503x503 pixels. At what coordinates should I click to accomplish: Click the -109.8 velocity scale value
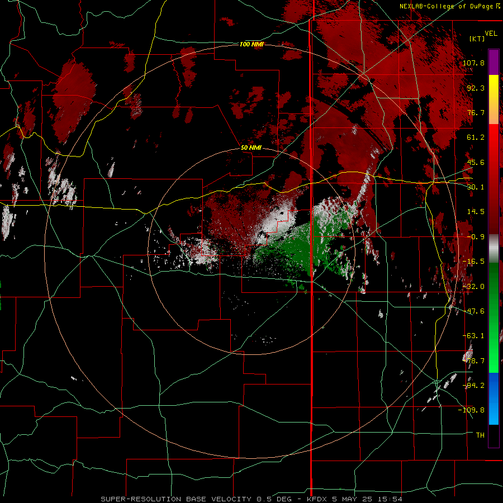tap(471, 410)
